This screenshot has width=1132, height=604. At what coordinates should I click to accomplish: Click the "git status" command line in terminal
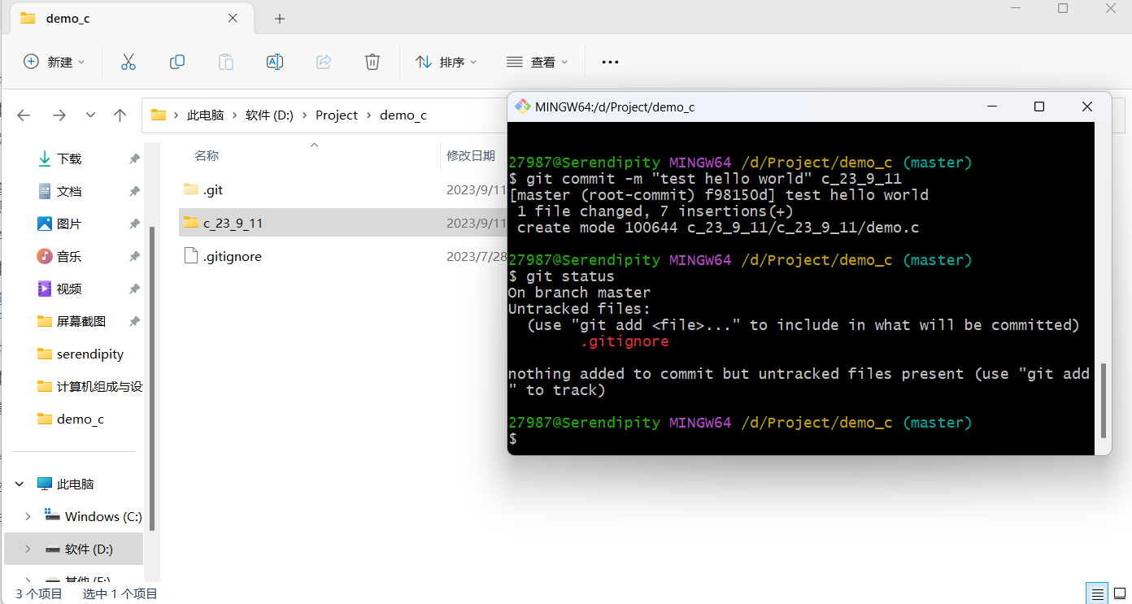pos(561,276)
